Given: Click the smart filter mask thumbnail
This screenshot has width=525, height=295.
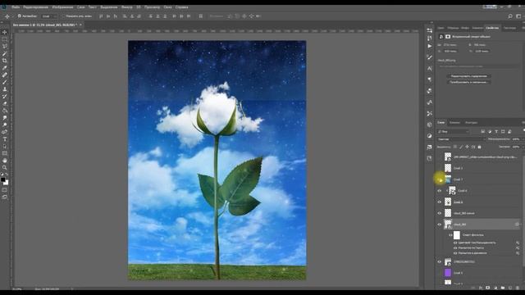Looking at the screenshot, I should pos(457,235).
